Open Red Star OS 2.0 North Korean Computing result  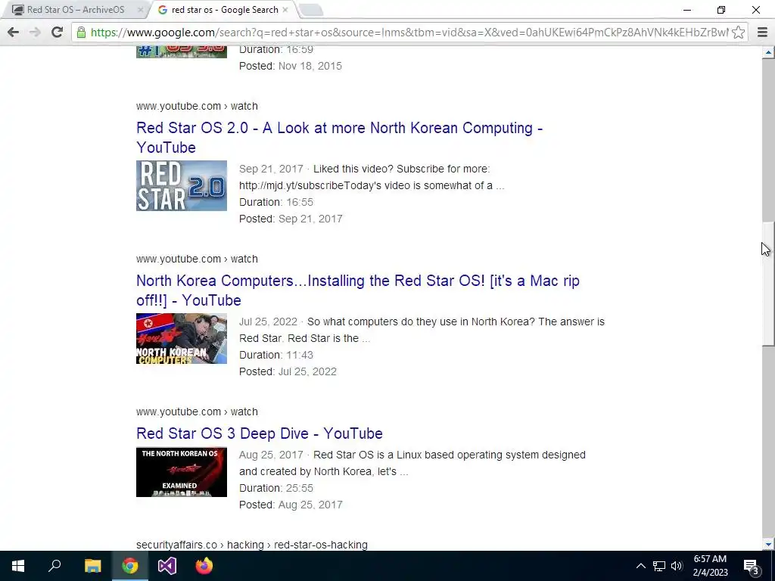(x=339, y=138)
